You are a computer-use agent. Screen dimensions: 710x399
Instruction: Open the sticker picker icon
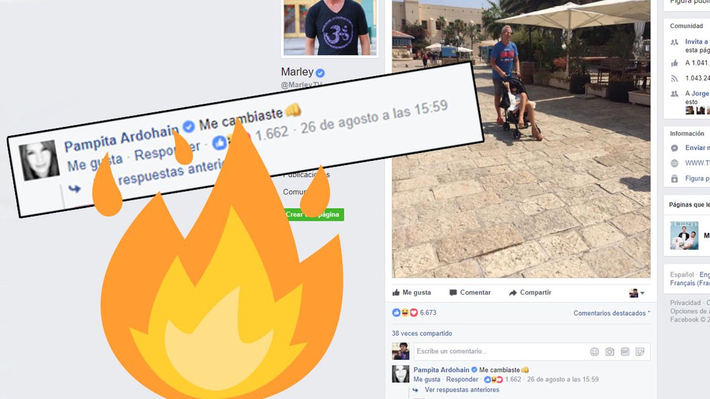click(640, 352)
